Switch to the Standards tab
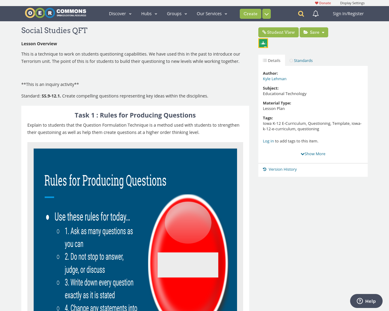The image size is (389, 311). pos(301,60)
